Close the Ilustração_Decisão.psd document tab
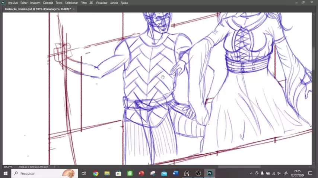318x178 pixels. click(74, 9)
